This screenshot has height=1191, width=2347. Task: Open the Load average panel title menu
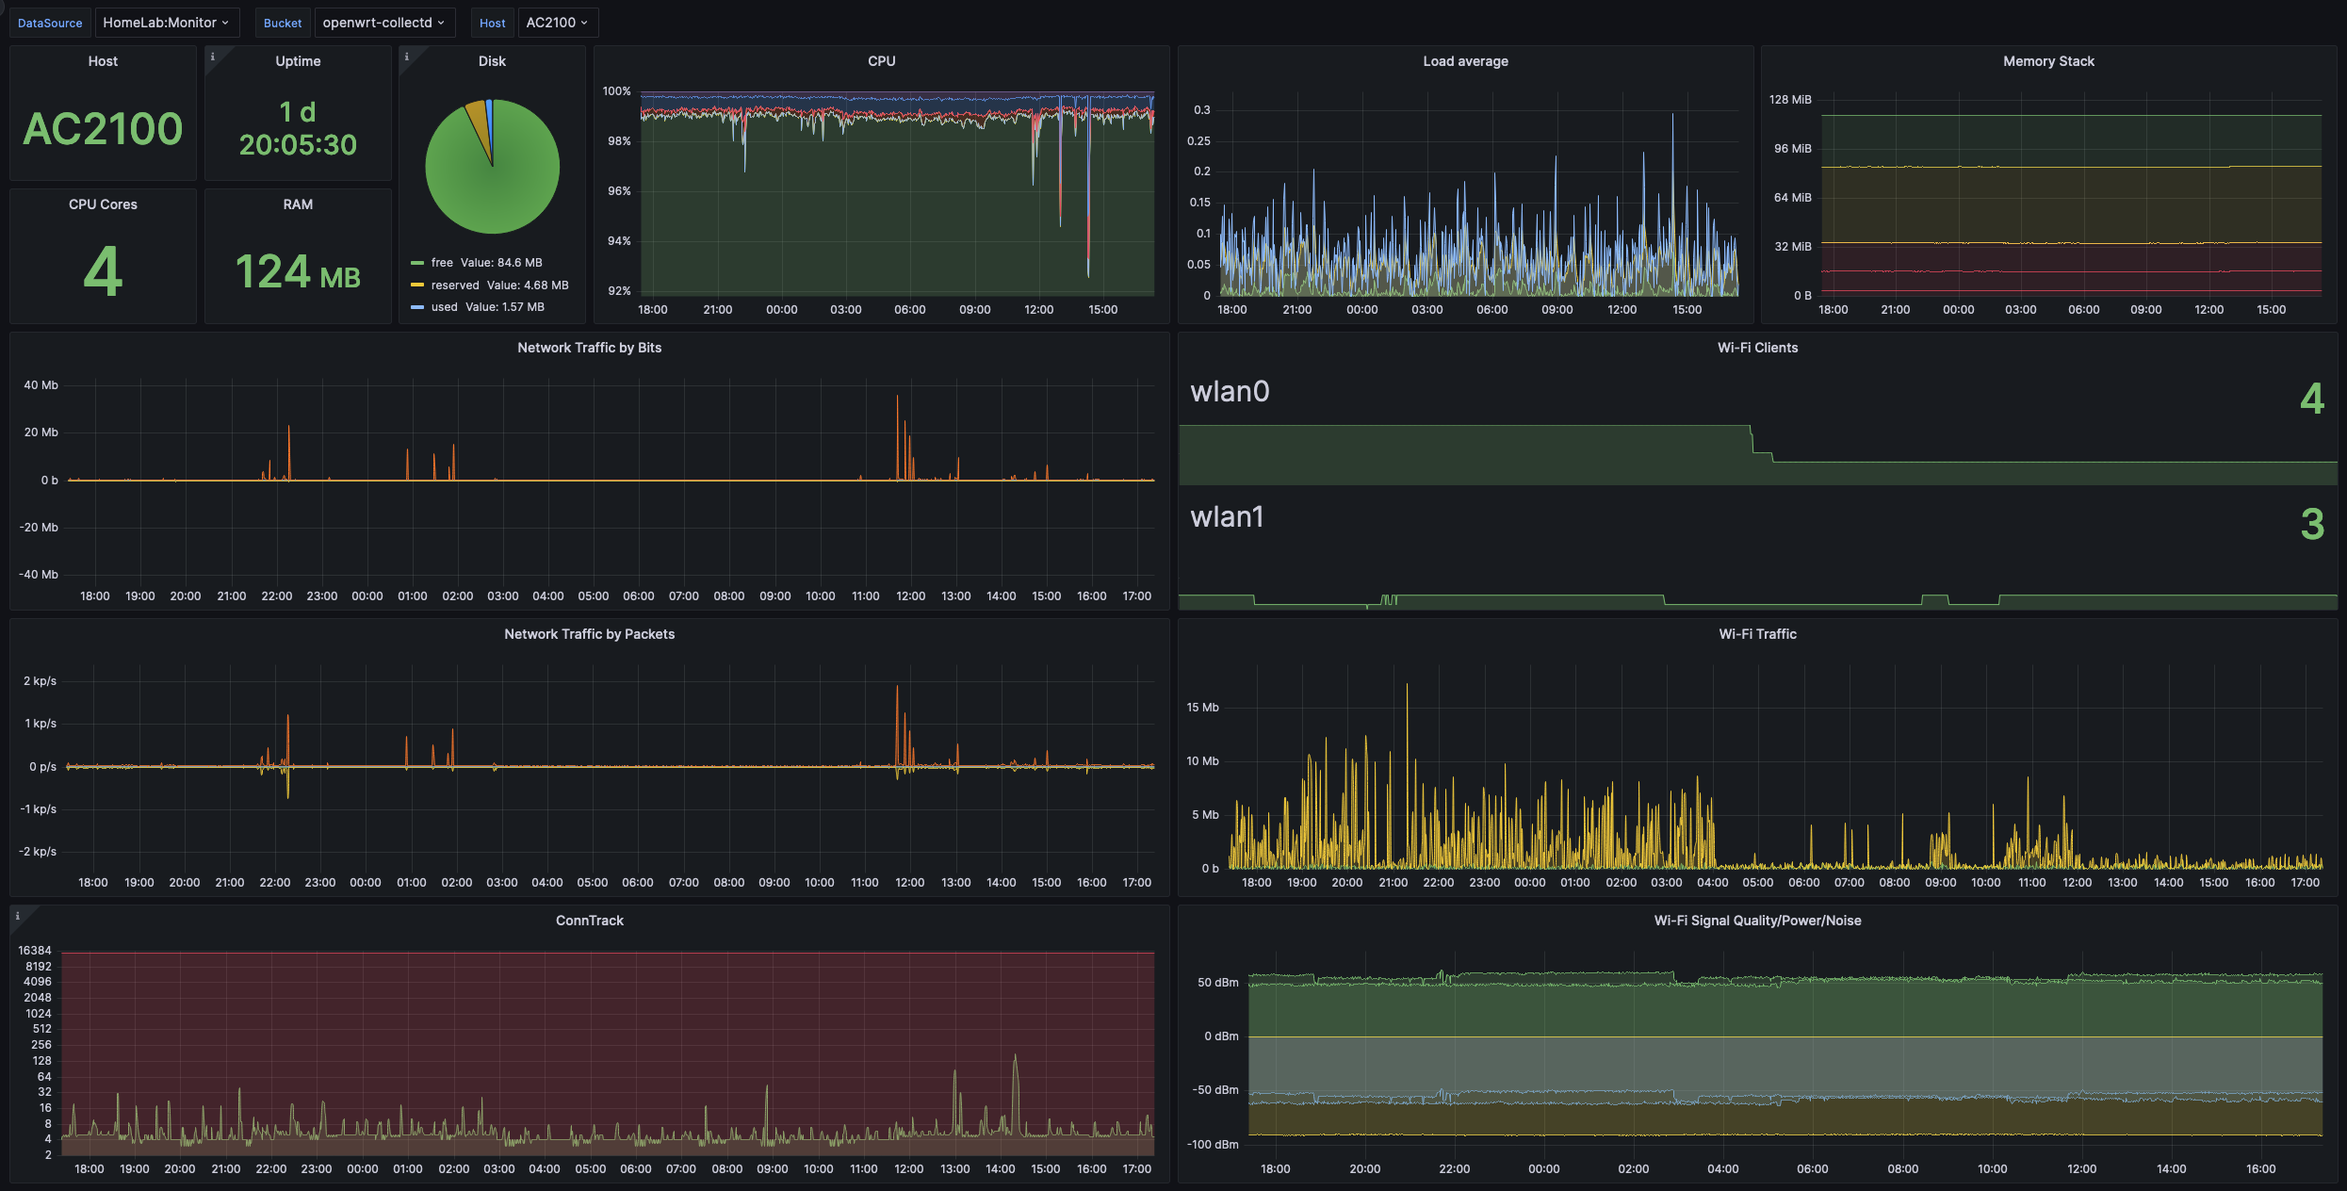(1464, 61)
